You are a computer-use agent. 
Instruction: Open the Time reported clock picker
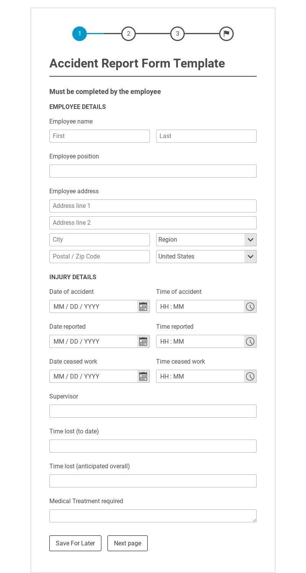(x=250, y=341)
